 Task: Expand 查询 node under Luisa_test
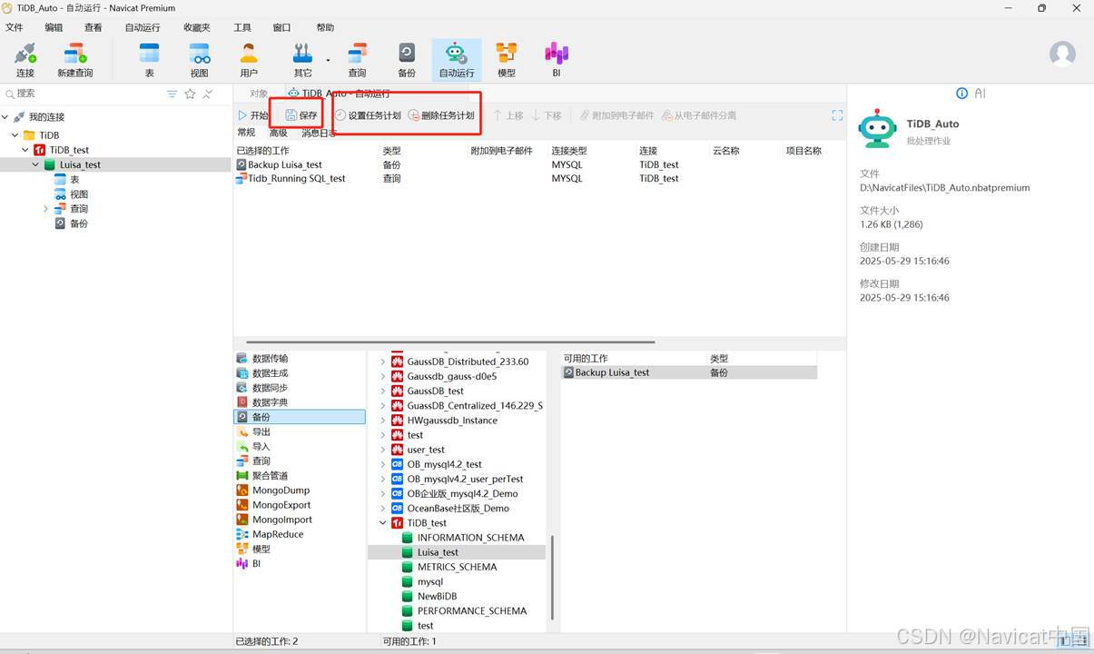click(45, 209)
